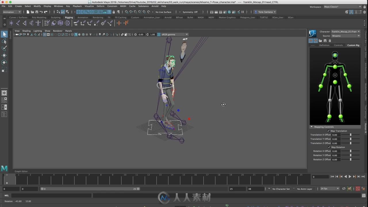The width and height of the screenshot is (368, 207).
Task: Click the Undo arrow icon
Action: (x=41, y=12)
